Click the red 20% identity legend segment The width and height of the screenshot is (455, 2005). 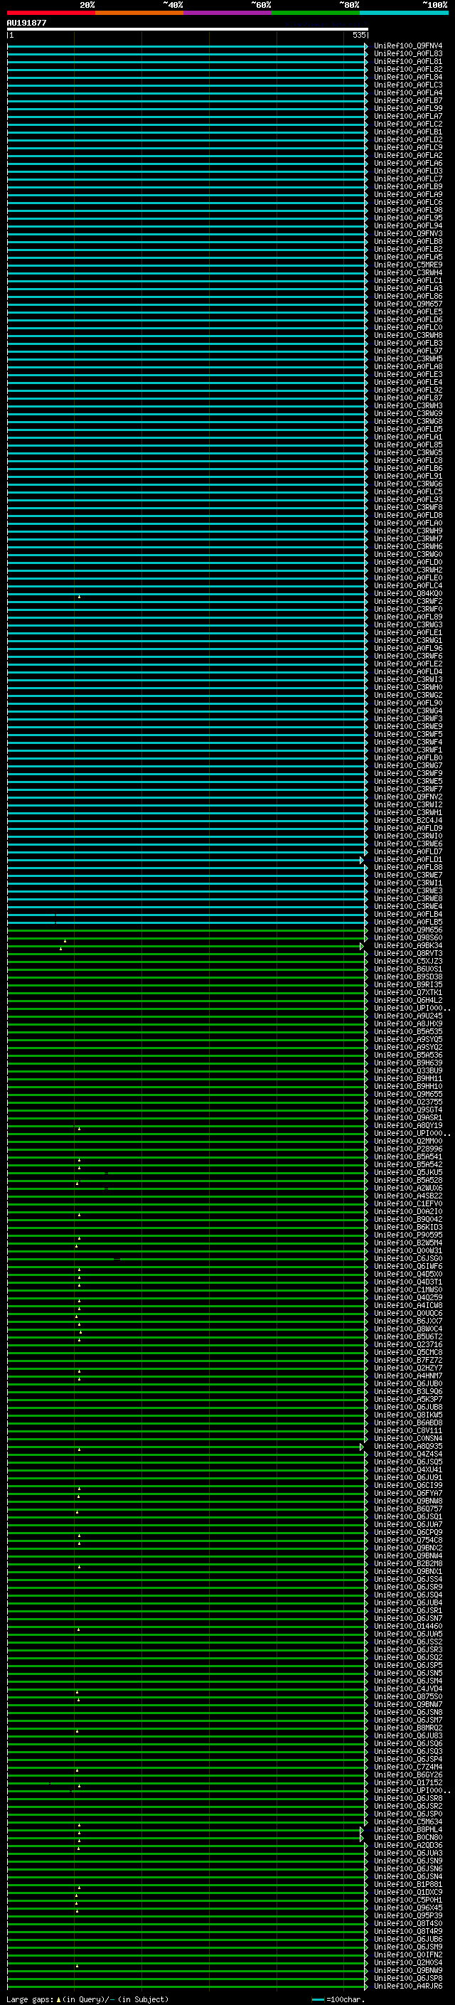[x=51, y=13]
